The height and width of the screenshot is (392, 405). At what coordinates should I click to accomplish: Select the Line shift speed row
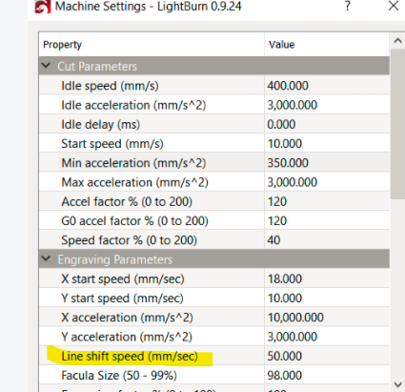pyautogui.click(x=214, y=356)
